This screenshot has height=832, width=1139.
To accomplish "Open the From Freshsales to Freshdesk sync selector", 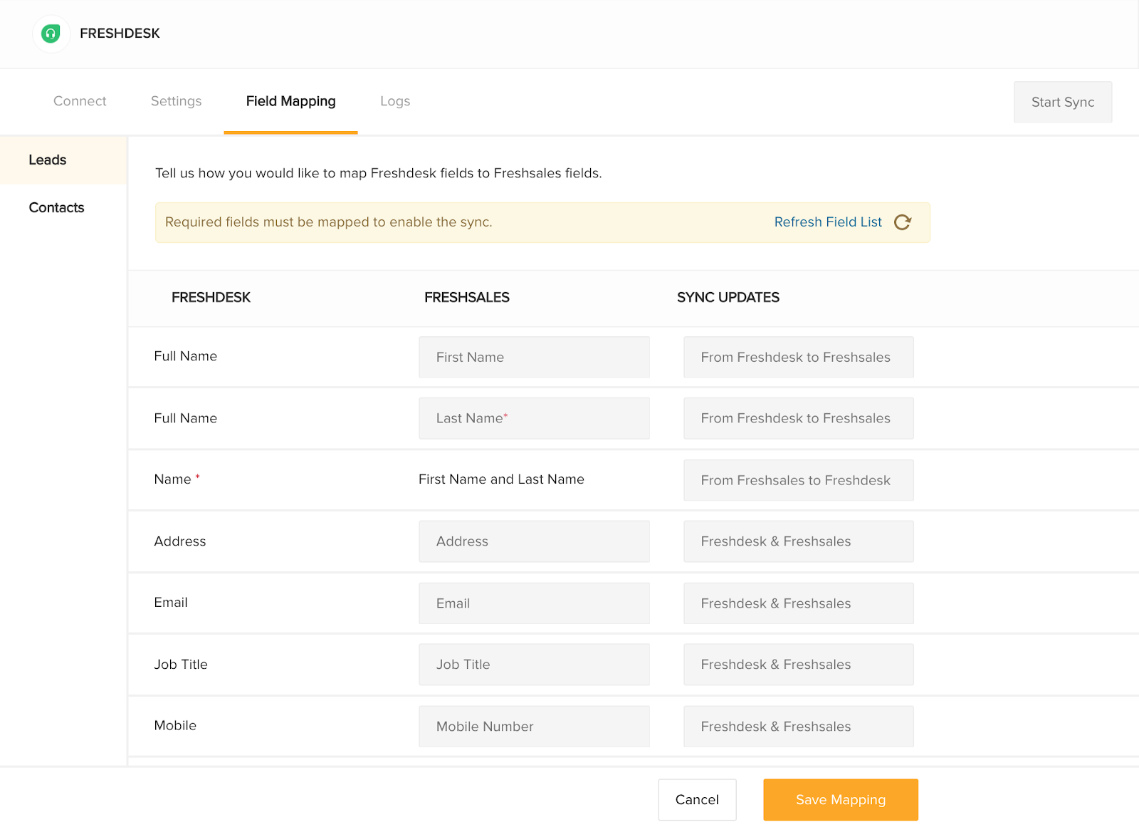I will tap(797, 480).
